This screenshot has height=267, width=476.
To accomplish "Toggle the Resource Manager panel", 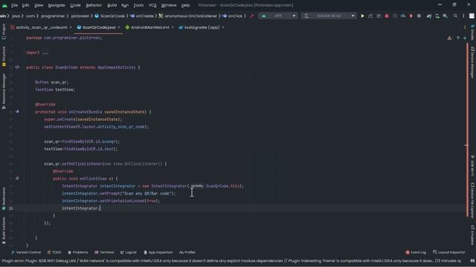I will pyautogui.click(x=4, y=91).
